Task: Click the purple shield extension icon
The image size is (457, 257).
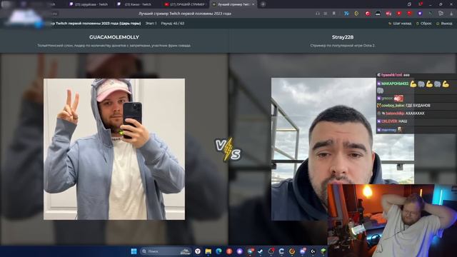Action: coord(420,14)
